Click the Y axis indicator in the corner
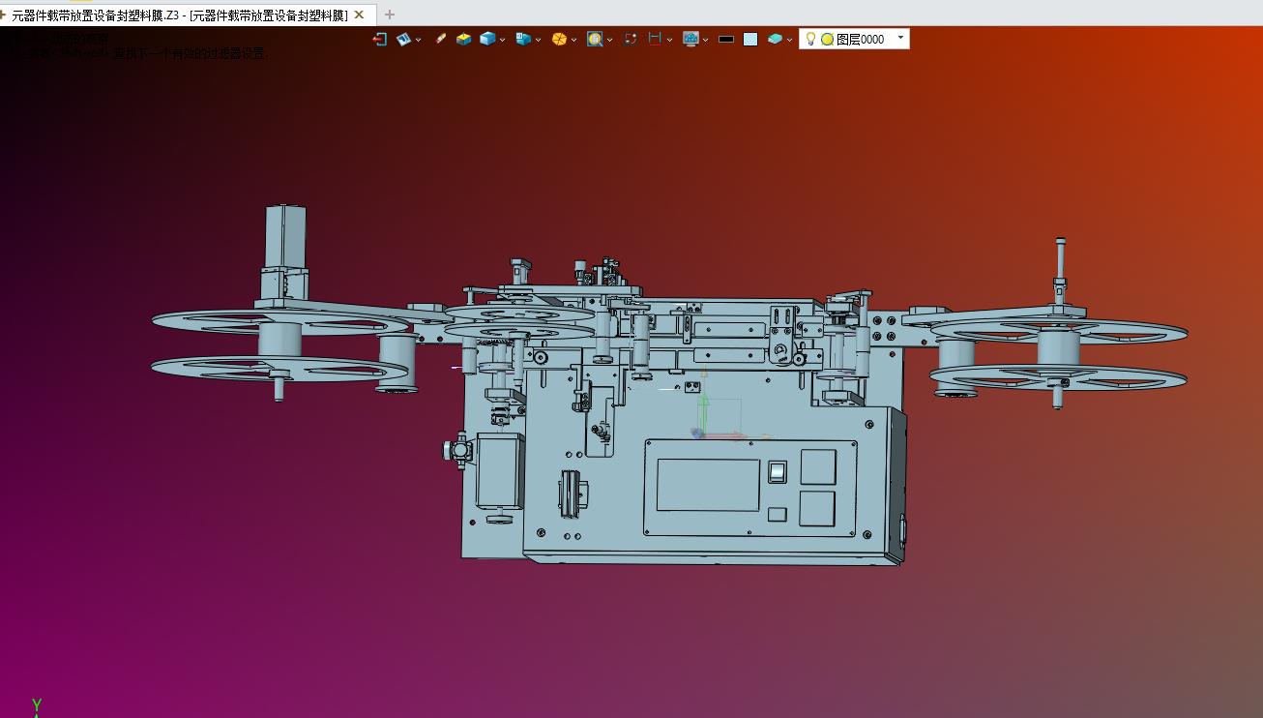This screenshot has width=1263, height=718. click(37, 707)
